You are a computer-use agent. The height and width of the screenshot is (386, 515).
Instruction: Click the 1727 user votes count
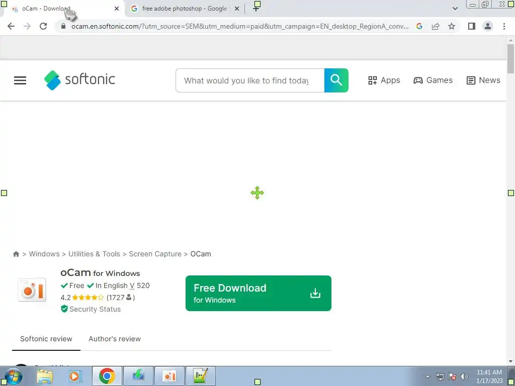coord(121,298)
